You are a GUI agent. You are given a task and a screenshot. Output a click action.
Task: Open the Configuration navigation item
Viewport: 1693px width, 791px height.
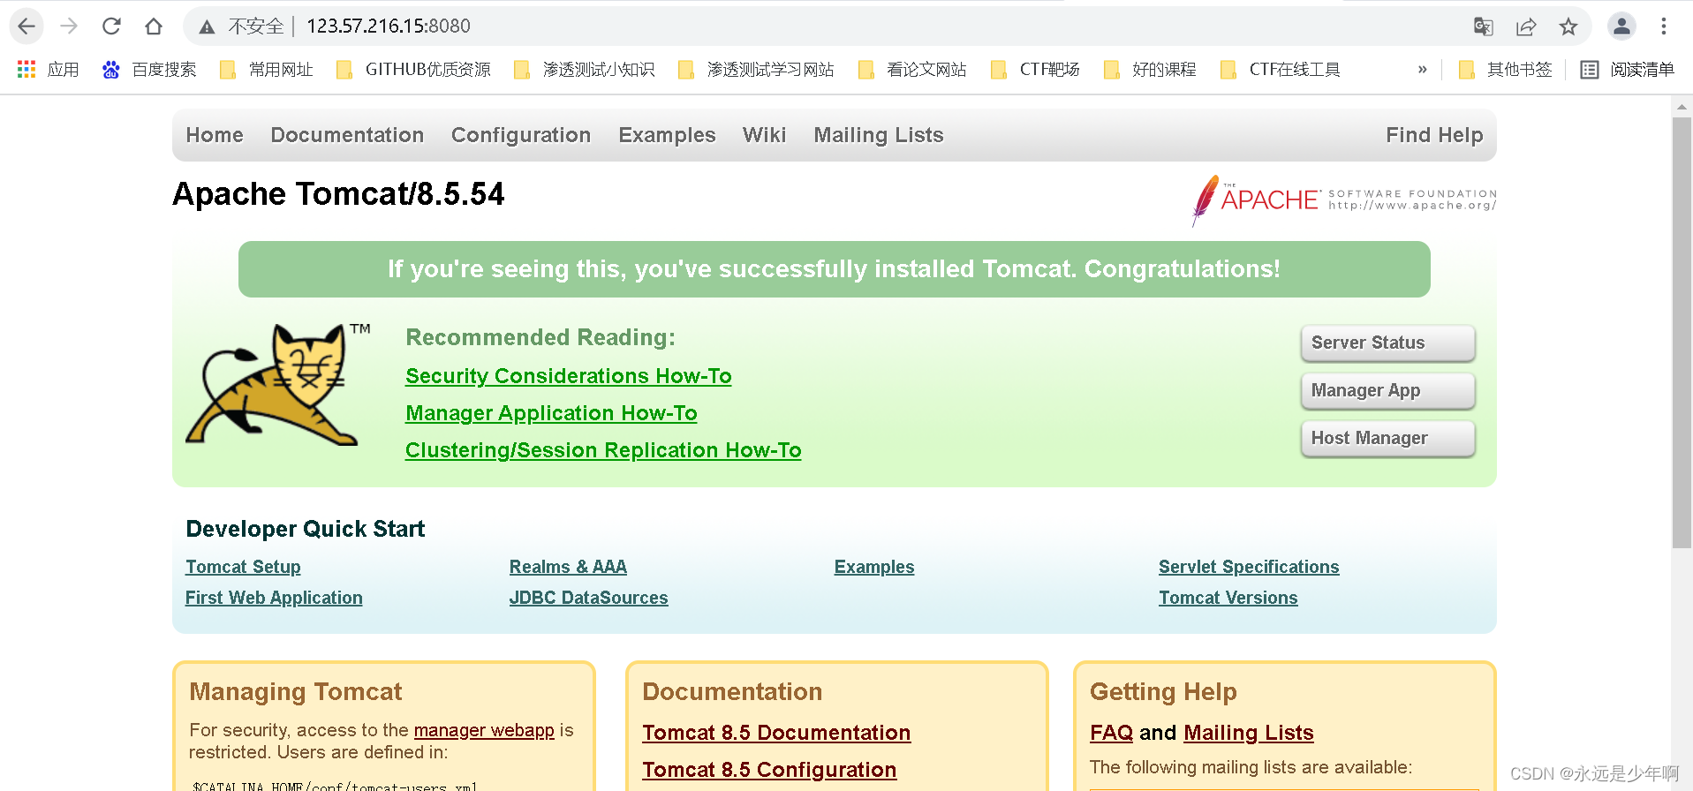point(521,135)
